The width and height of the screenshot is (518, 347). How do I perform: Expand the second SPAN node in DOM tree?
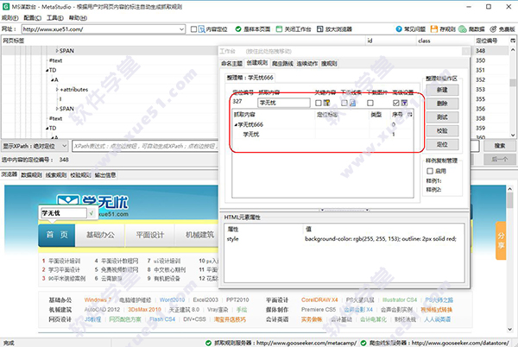(x=57, y=109)
